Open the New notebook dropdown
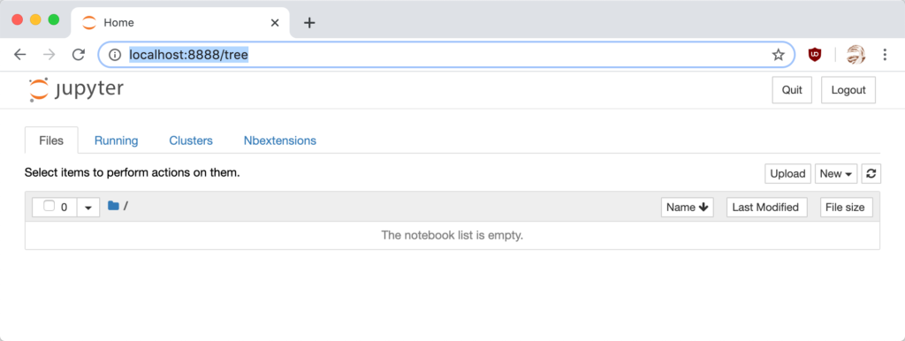905x341 pixels. [836, 174]
